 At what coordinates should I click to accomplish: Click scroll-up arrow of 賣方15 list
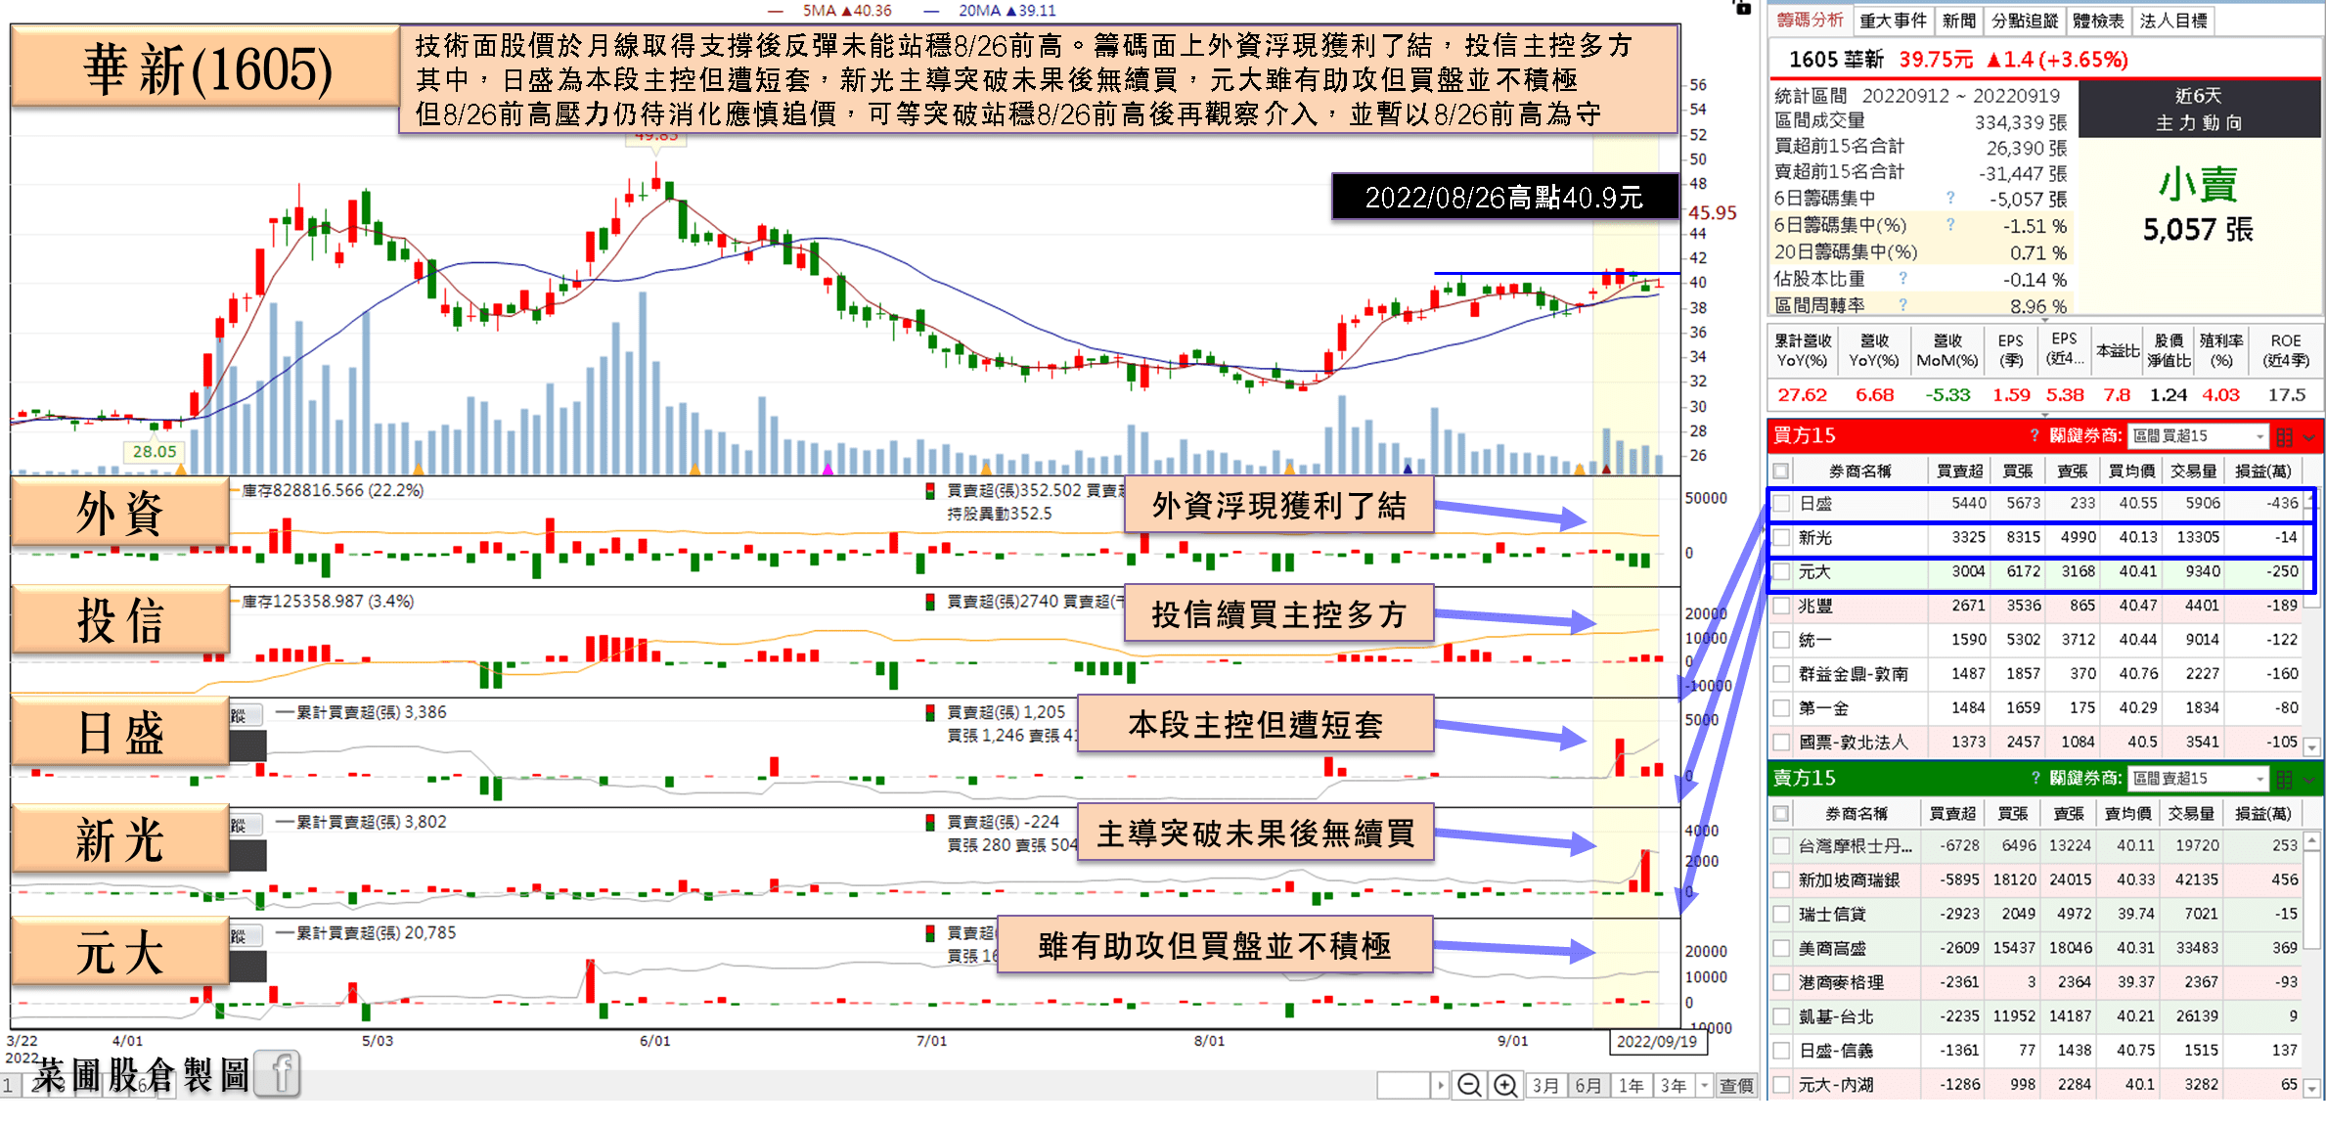pyautogui.click(x=2312, y=840)
